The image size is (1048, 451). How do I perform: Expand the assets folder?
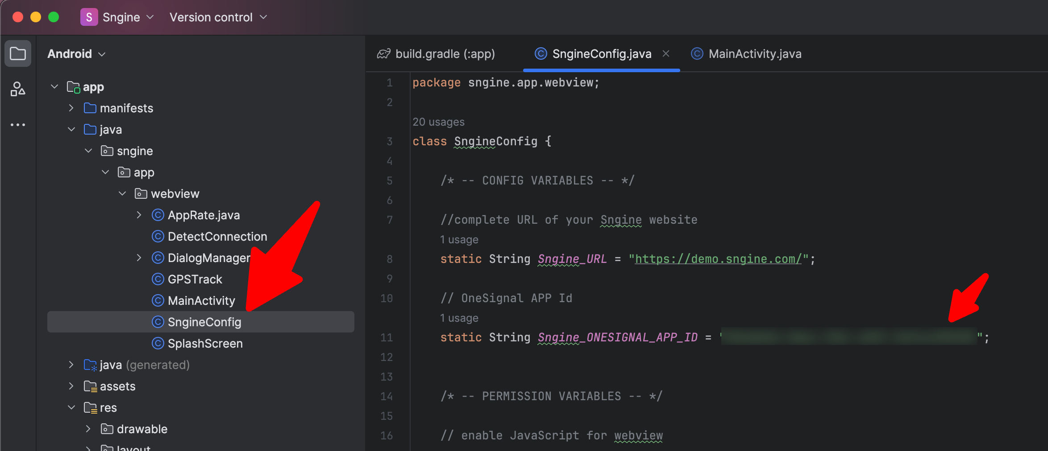71,386
